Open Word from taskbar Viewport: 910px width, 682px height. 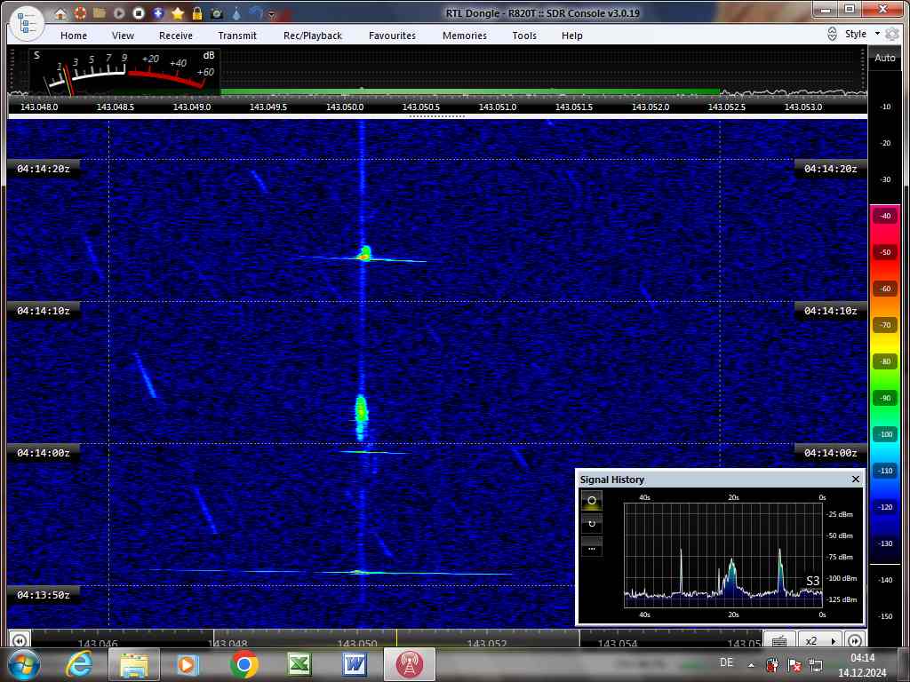(x=354, y=664)
